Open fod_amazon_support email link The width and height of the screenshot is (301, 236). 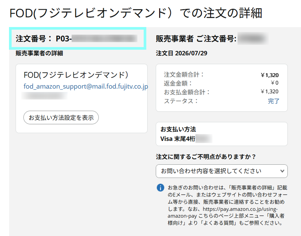click(86, 87)
